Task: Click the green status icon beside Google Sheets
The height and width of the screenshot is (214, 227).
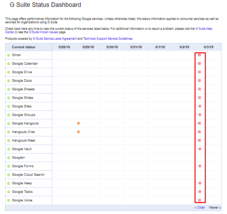Action: tap(9, 89)
